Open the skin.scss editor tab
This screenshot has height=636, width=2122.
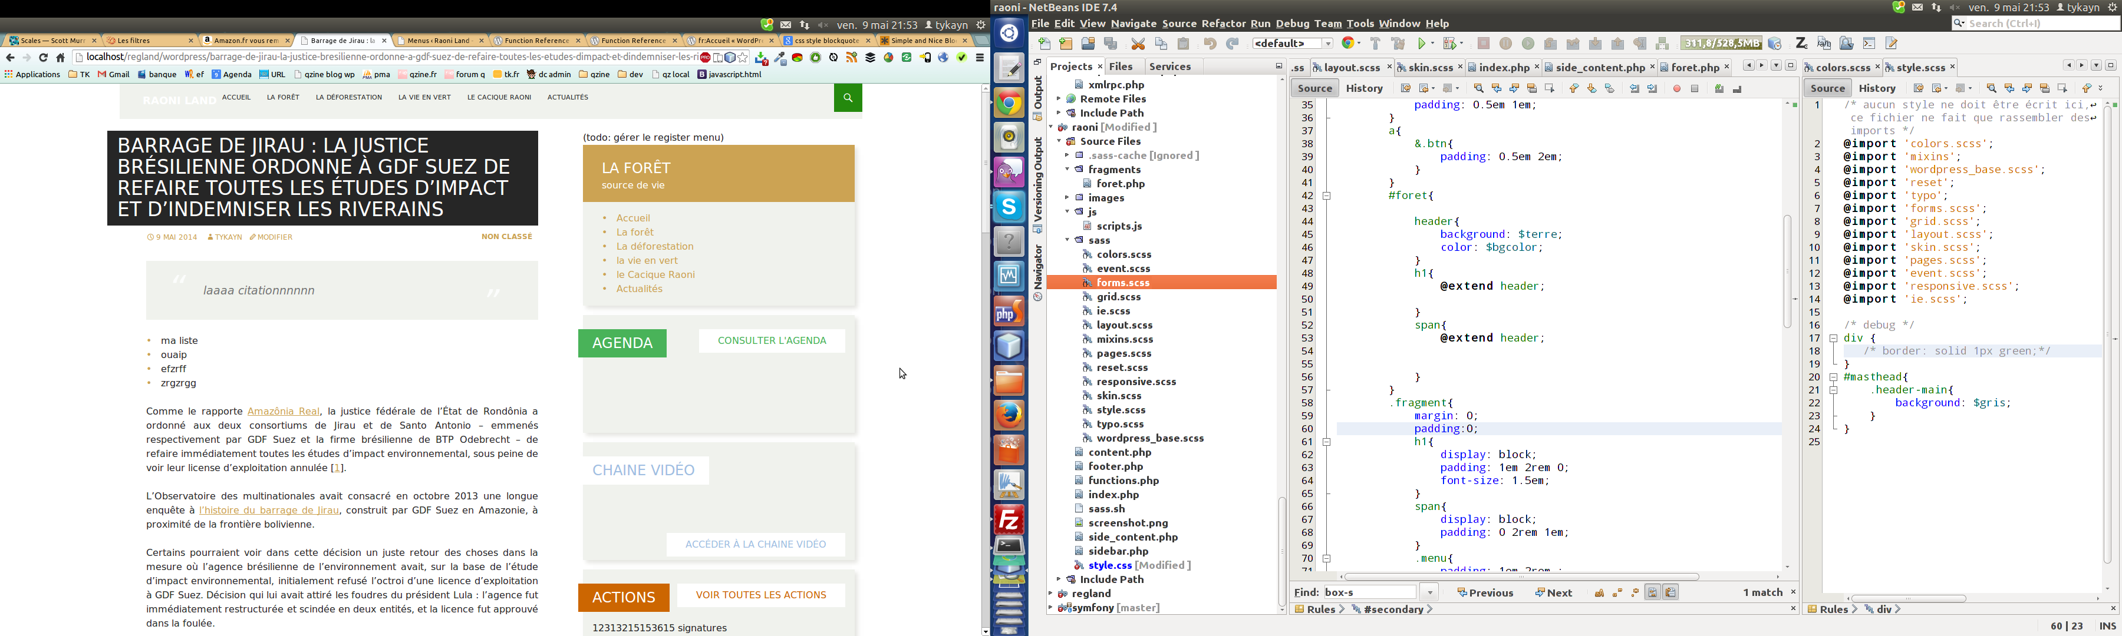click(1431, 68)
